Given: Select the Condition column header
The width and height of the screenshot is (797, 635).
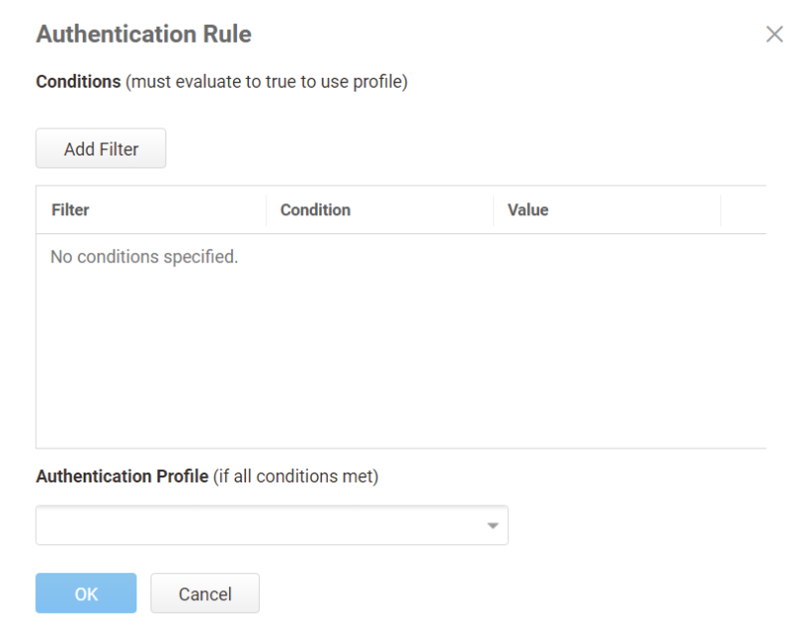Looking at the screenshot, I should click(315, 210).
